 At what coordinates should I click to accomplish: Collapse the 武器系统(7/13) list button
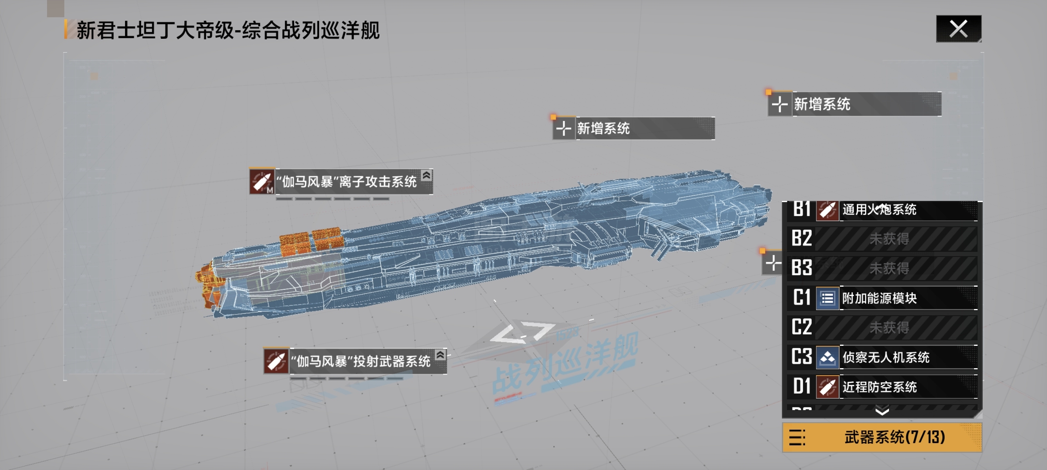point(882,437)
